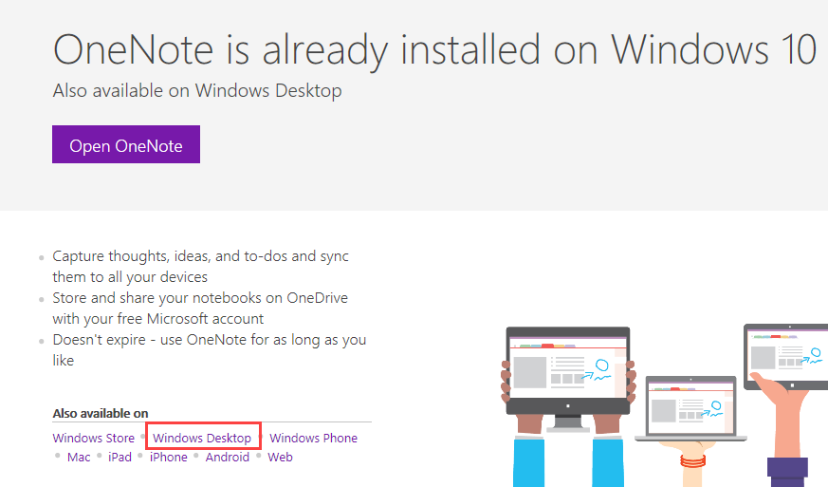Click the tablet held up at the right edge

pyautogui.click(x=785, y=357)
